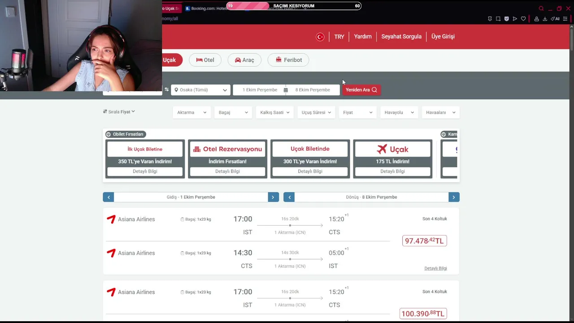Open the browser easy setup menu icon
574x323 pixels.
565,19
